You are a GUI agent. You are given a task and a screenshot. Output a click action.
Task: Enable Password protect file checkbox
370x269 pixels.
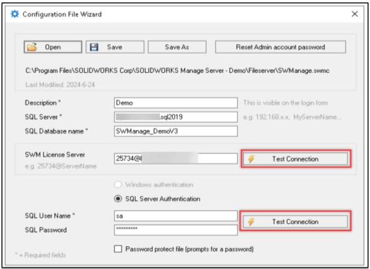click(118, 249)
